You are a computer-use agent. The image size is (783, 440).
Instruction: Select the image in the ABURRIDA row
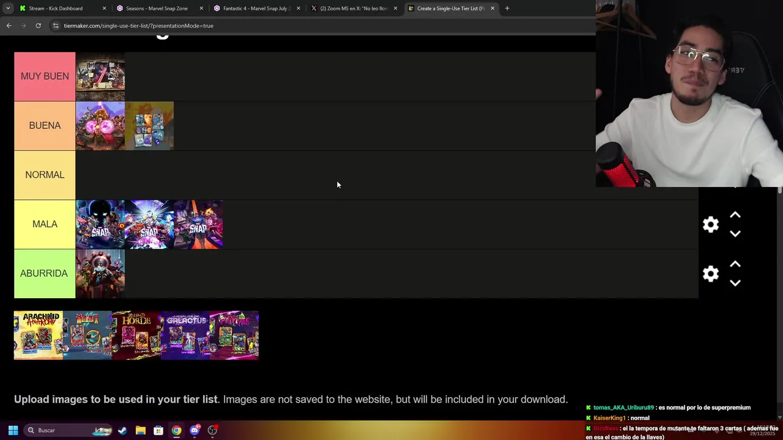(100, 274)
